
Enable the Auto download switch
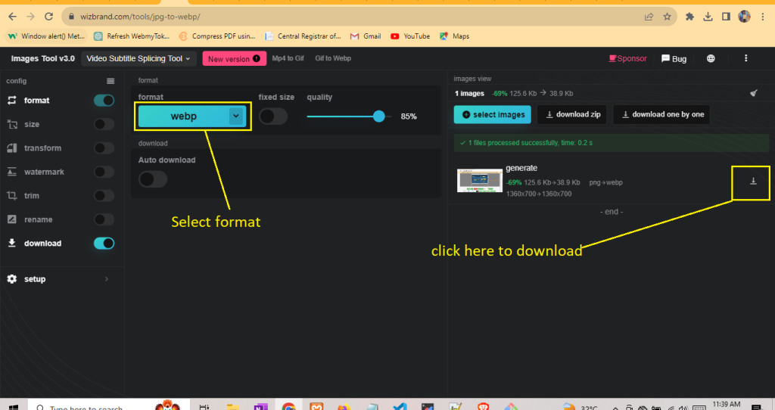153,179
